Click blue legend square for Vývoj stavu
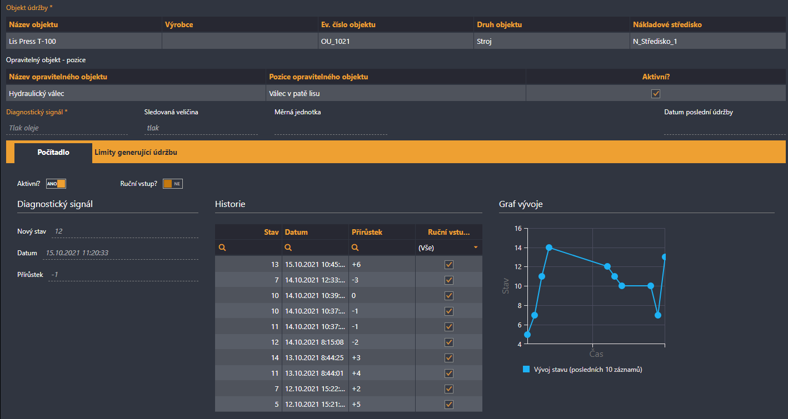Screen dimensions: 788x419 (526, 369)
